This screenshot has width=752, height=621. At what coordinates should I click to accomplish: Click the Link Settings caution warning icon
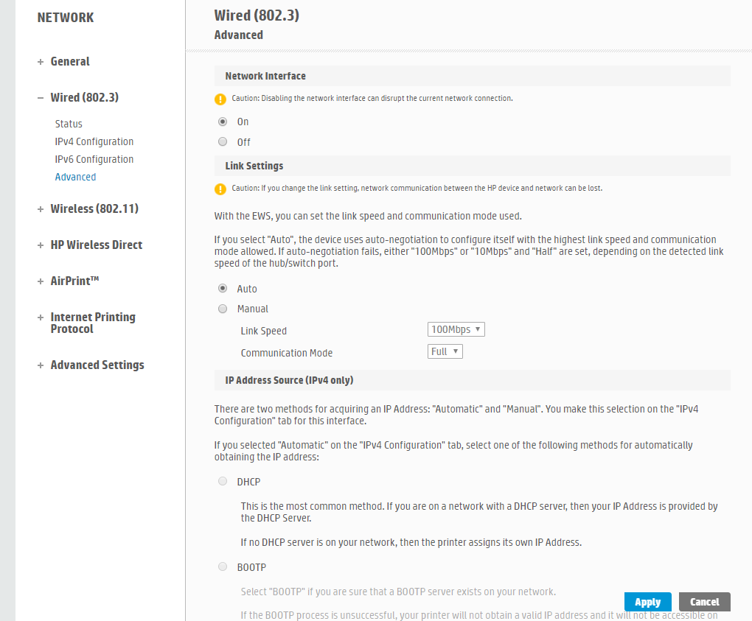pyautogui.click(x=220, y=189)
